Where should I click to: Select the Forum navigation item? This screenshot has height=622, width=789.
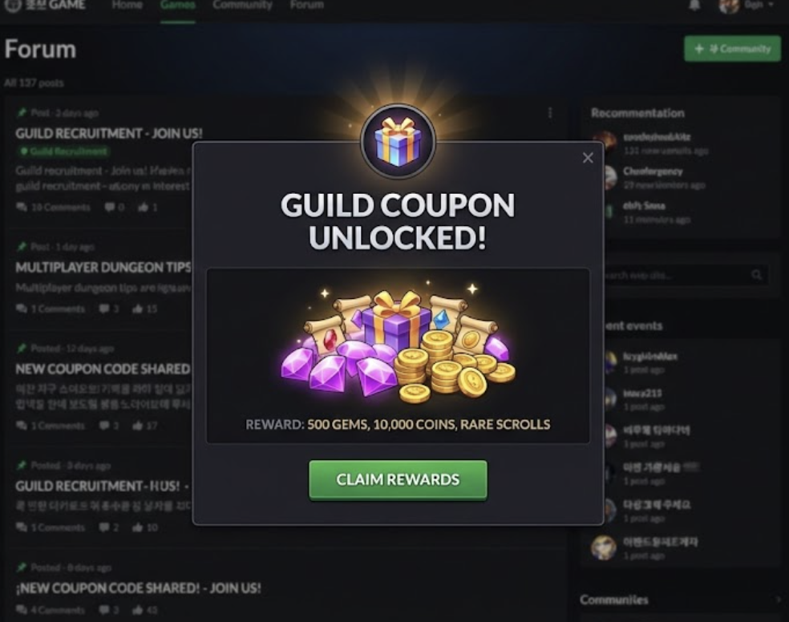[306, 5]
